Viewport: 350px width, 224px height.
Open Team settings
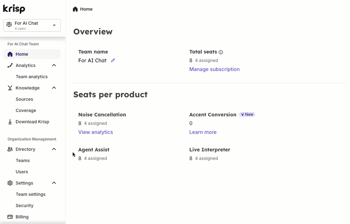tap(30, 194)
